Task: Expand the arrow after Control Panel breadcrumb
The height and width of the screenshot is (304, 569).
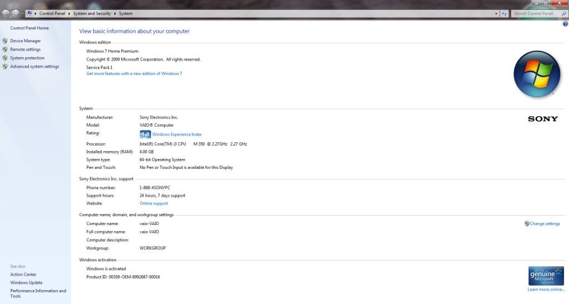Action: [x=69, y=13]
